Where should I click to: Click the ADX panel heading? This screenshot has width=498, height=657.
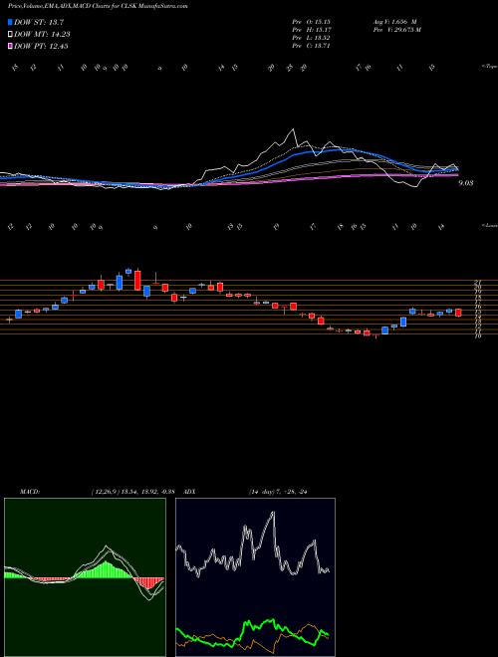pyautogui.click(x=189, y=492)
